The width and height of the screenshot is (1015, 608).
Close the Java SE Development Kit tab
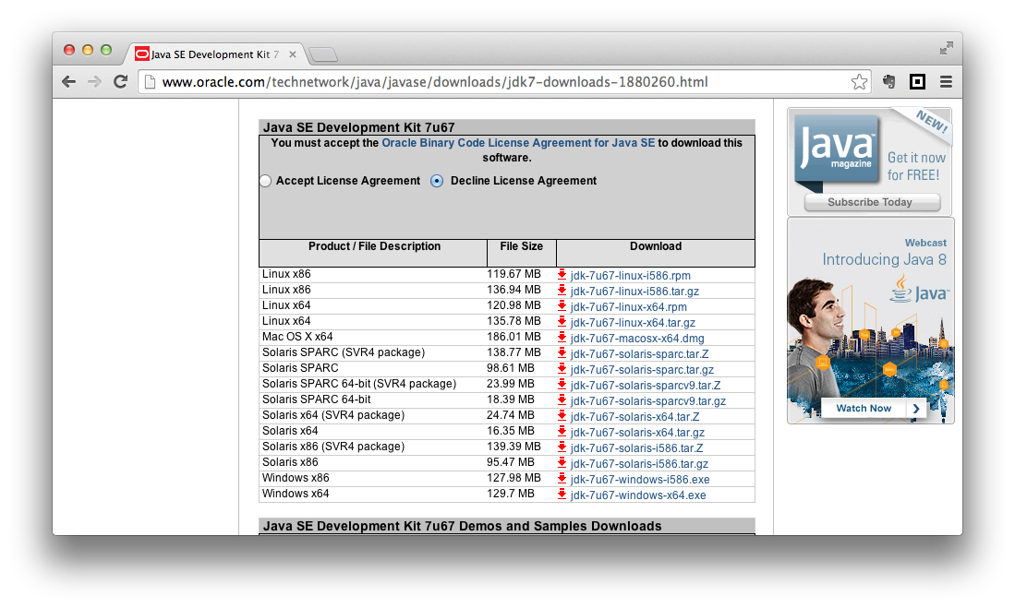pos(293,54)
